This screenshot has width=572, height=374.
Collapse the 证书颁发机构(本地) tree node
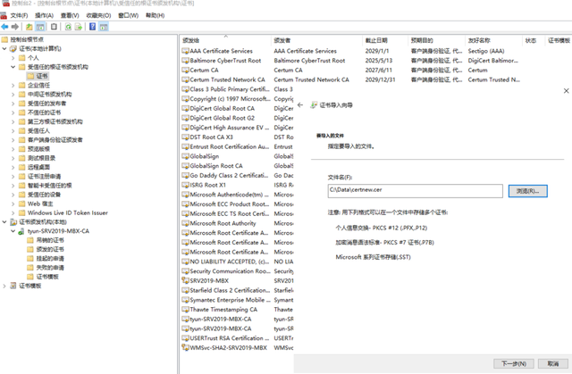coord(4,222)
